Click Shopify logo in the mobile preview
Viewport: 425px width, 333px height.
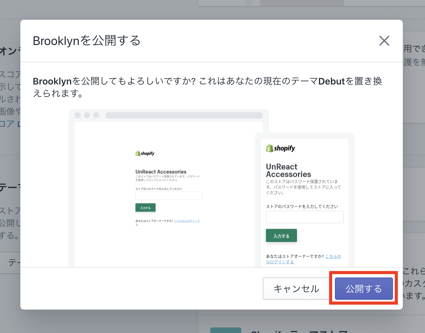pyautogui.click(x=281, y=148)
